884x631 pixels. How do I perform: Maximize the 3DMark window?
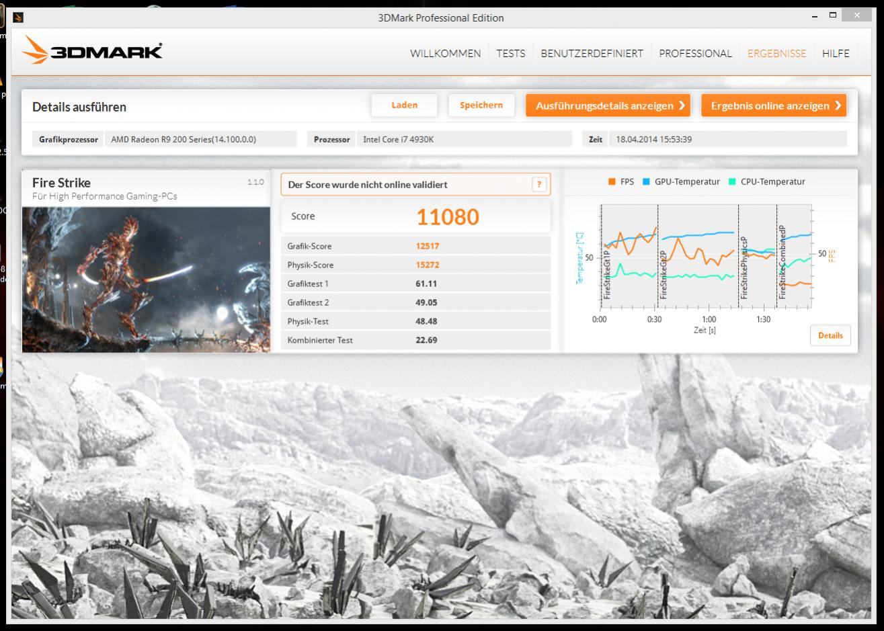(x=834, y=15)
